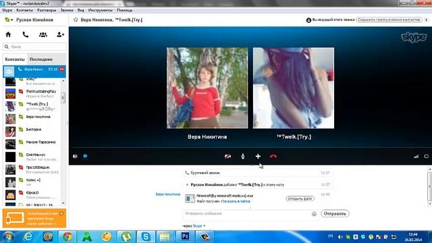Image resolution: width=432 pixels, height=243 pixels.
Task: Star the conversation as favorite
Action: [x=76, y=20]
